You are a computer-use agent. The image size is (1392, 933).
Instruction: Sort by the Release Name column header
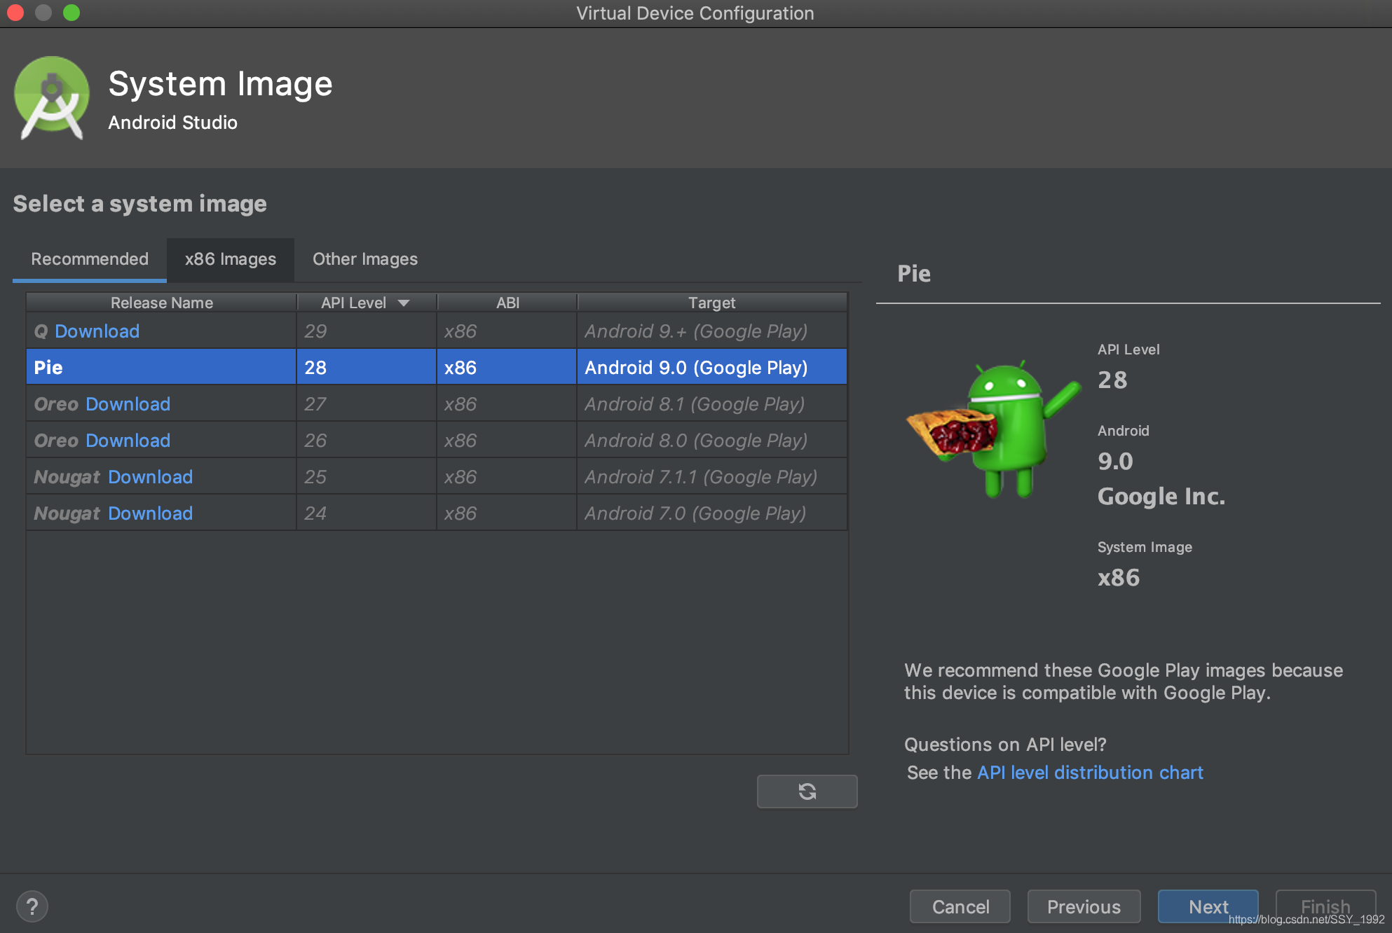pos(161,303)
